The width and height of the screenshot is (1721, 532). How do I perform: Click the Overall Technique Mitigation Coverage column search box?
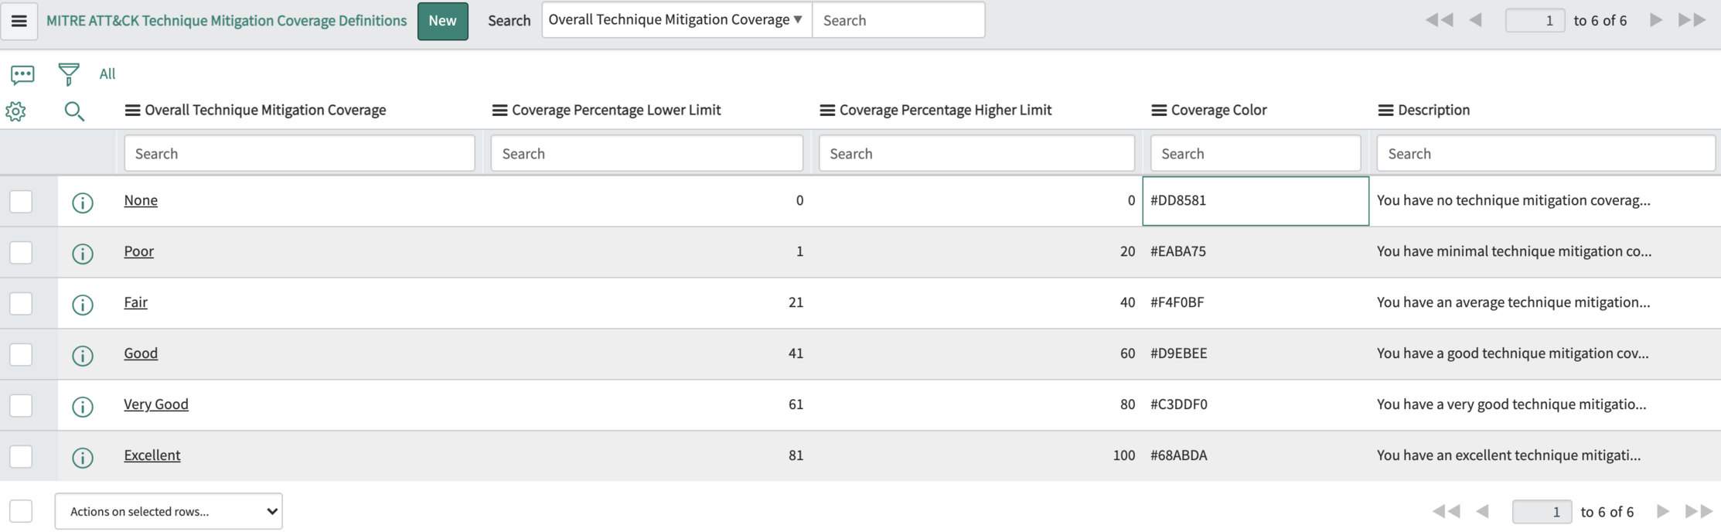(x=299, y=153)
